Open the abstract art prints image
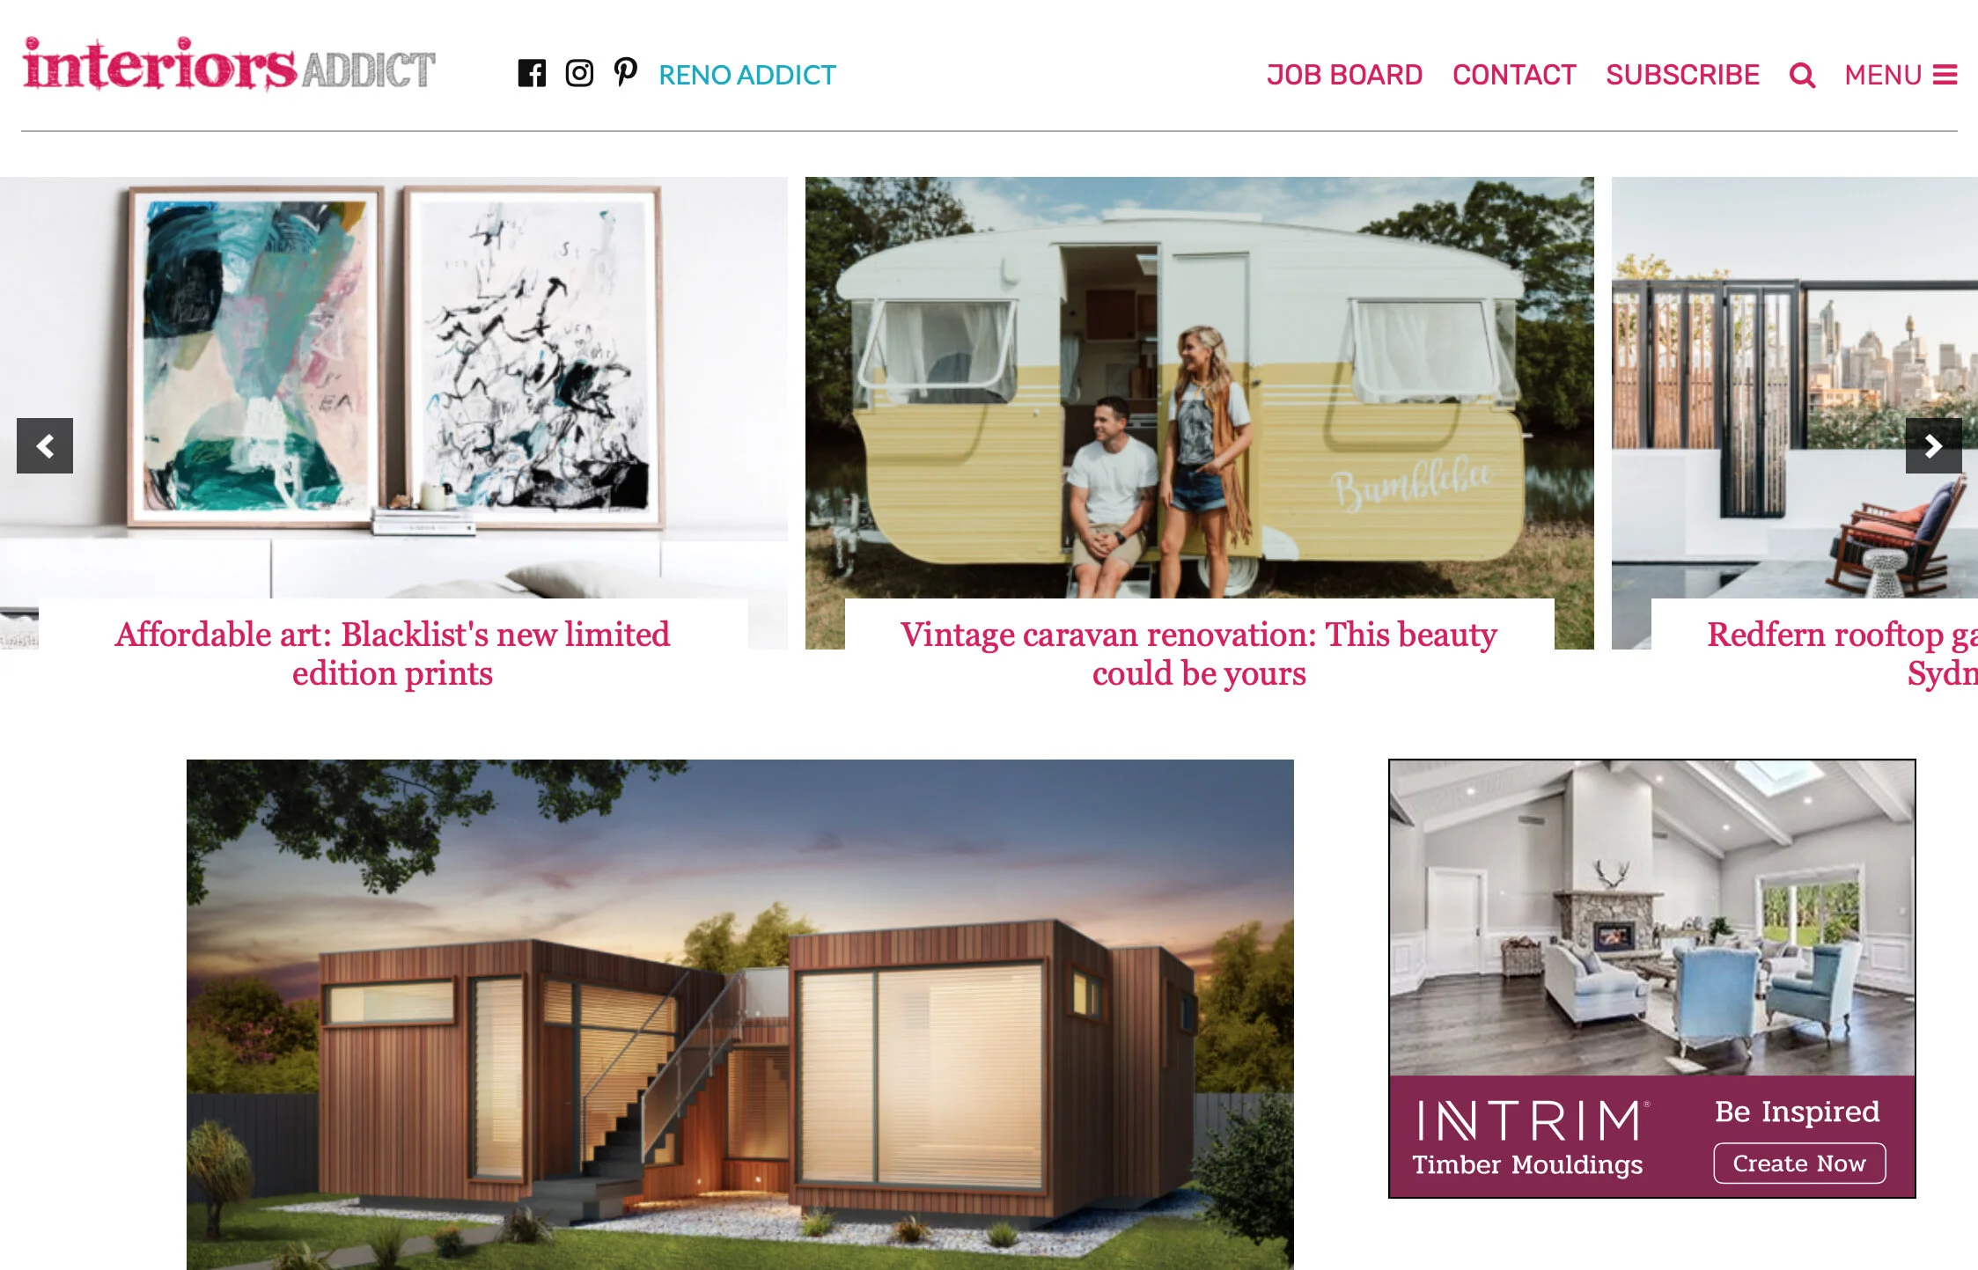 coord(393,387)
